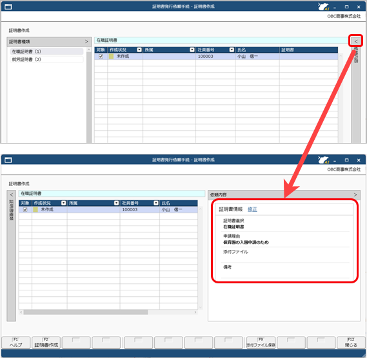
Task: Click the 修正 link beside 証明書情報
Action: click(252, 209)
